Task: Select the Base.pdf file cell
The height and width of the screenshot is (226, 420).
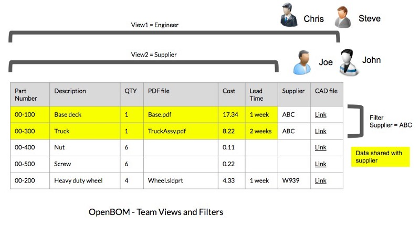Action: pos(159,114)
